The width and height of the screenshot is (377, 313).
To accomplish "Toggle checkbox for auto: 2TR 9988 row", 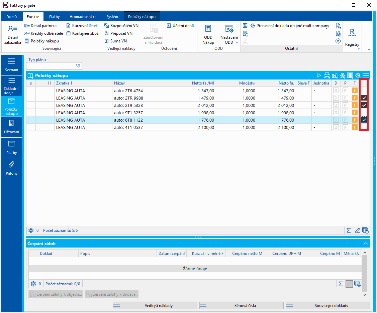I will tap(364, 98).
